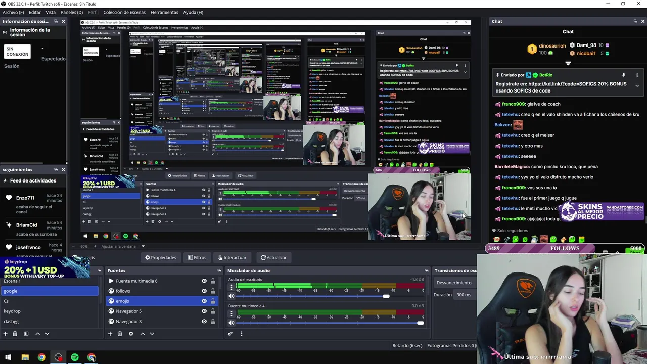Image resolution: width=647 pixels, height=364 pixels.
Task: Select keydrop scene in Escenas list
Action: click(49, 311)
